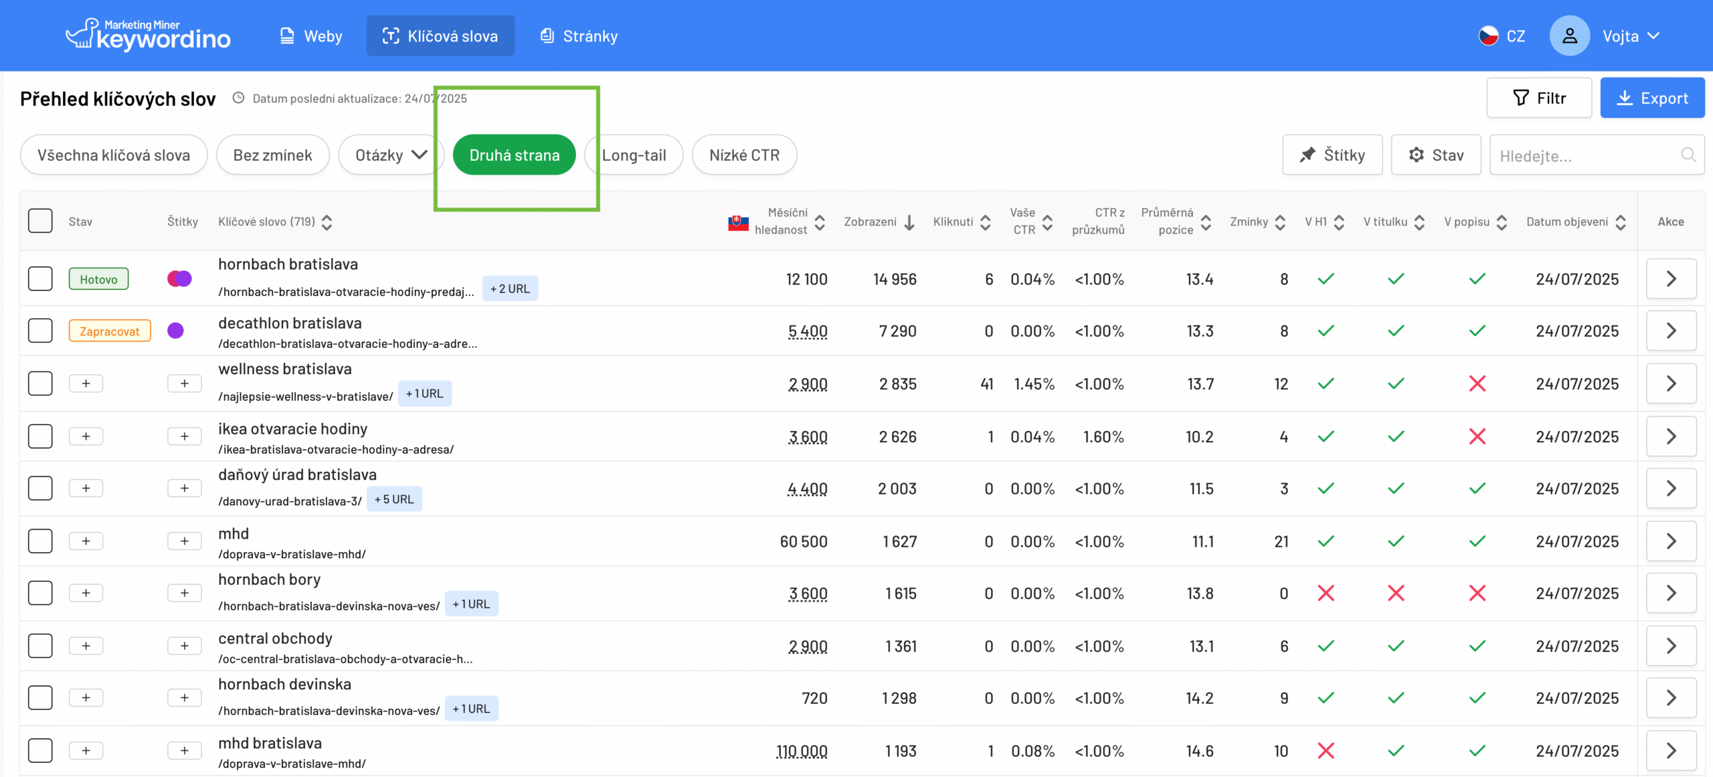This screenshot has height=777, width=1713.
Task: Sort by Klíčové slovo (719) column
Action: (x=327, y=222)
